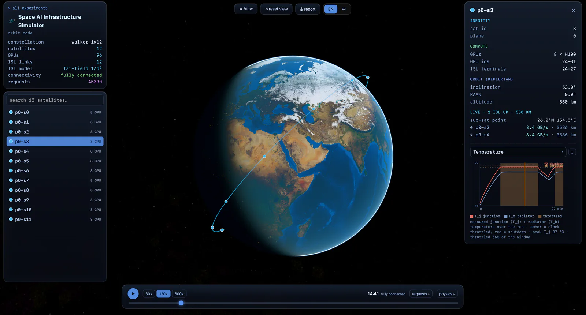Click the fully connected connectivity value
The width and height of the screenshot is (586, 315).
coord(81,75)
